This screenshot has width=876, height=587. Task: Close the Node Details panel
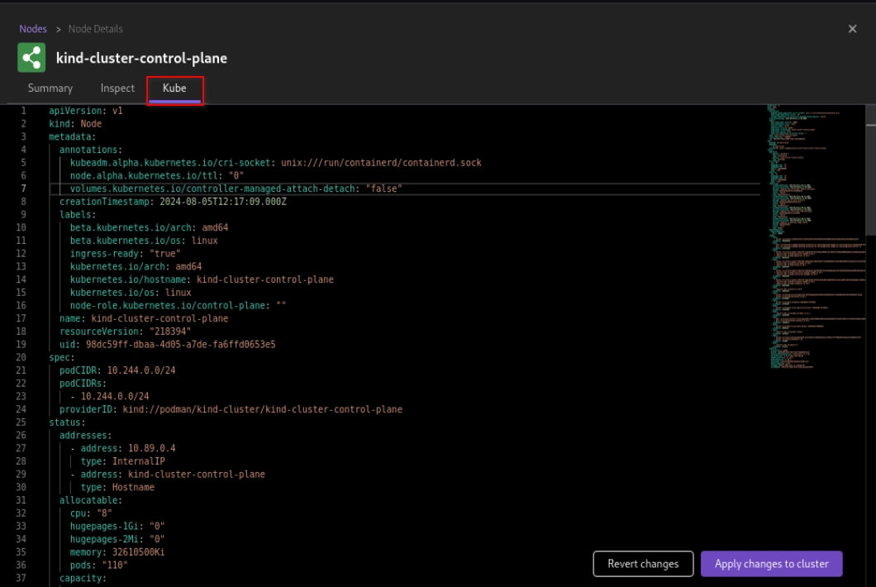point(852,29)
